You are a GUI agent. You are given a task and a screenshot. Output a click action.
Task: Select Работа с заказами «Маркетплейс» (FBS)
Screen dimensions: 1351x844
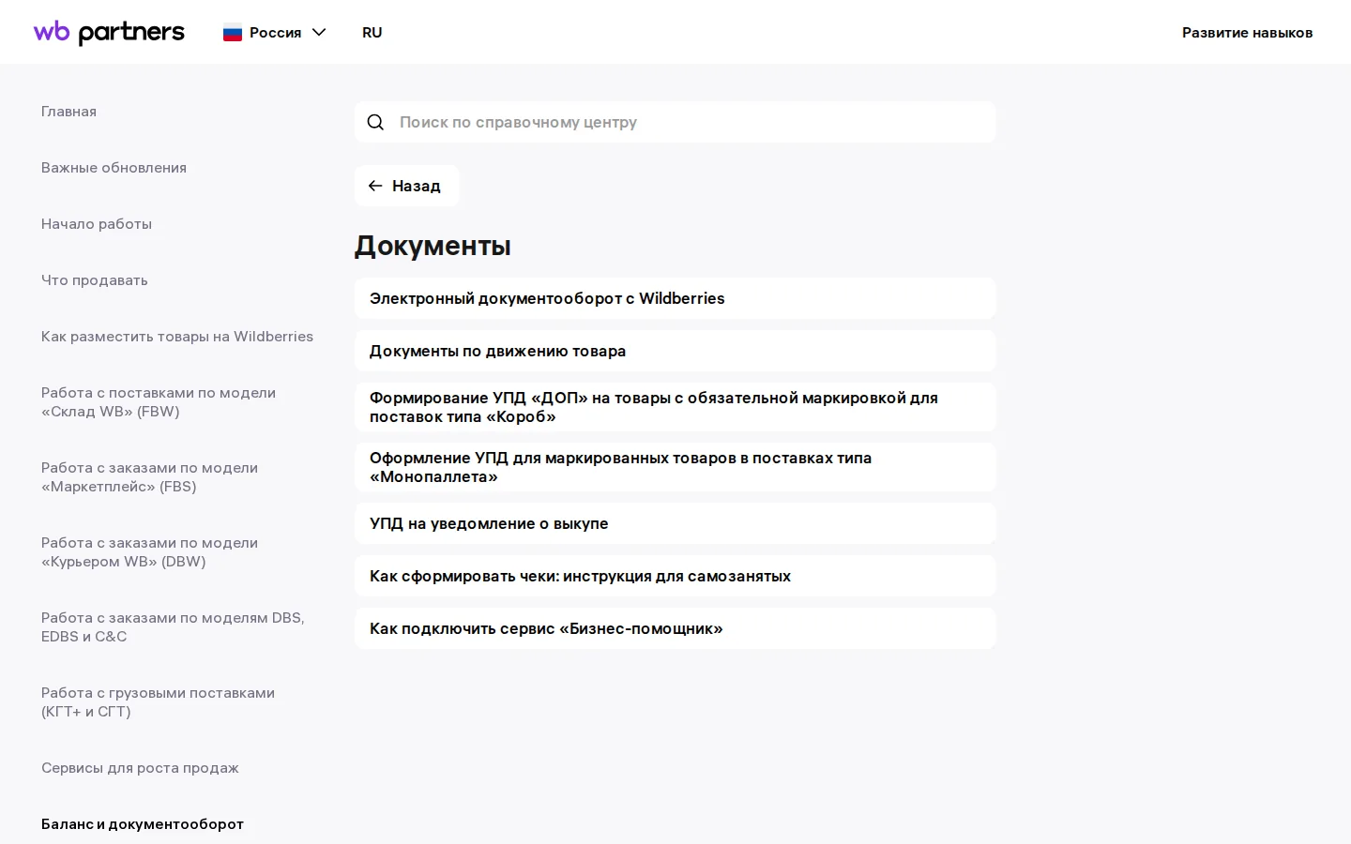tap(149, 477)
